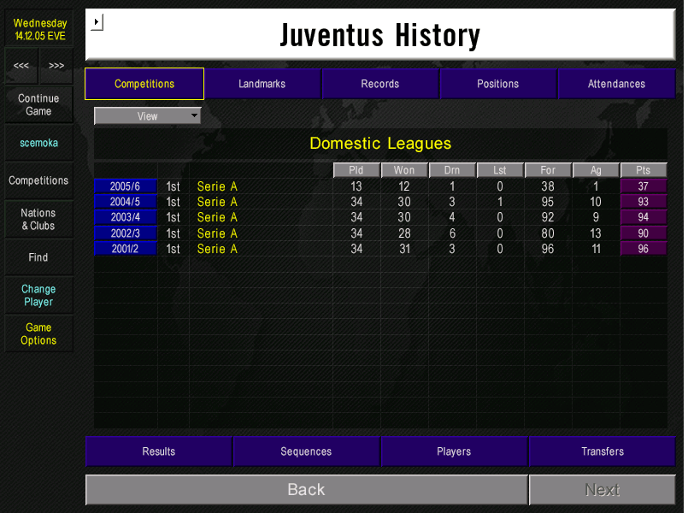Click Serie A in the 2005/6 row
The width and height of the screenshot is (688, 513).
click(x=217, y=186)
